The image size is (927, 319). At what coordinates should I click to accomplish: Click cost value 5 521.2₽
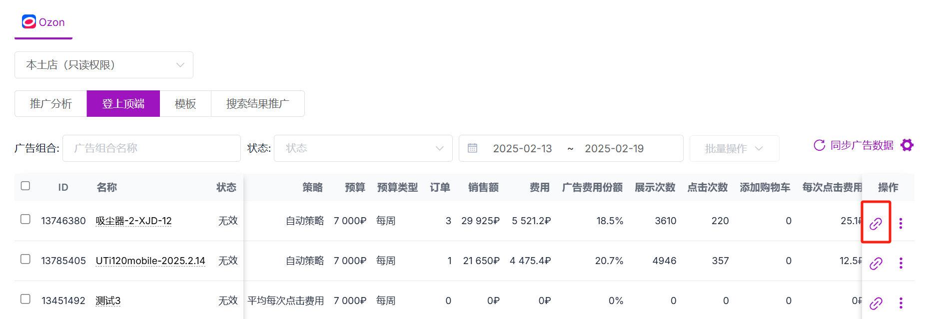point(531,221)
